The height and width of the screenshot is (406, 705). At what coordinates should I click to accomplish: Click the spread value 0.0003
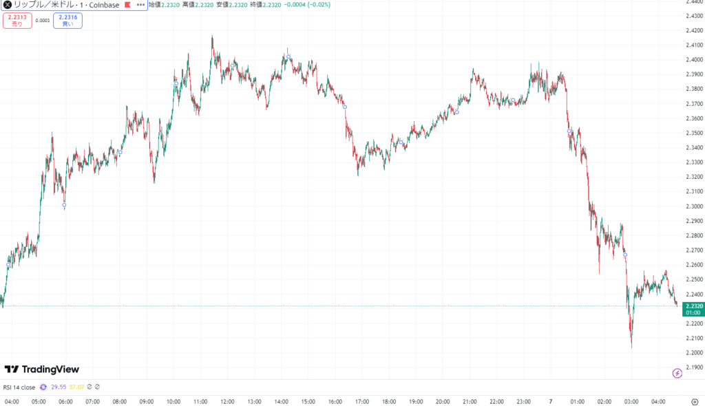point(43,21)
